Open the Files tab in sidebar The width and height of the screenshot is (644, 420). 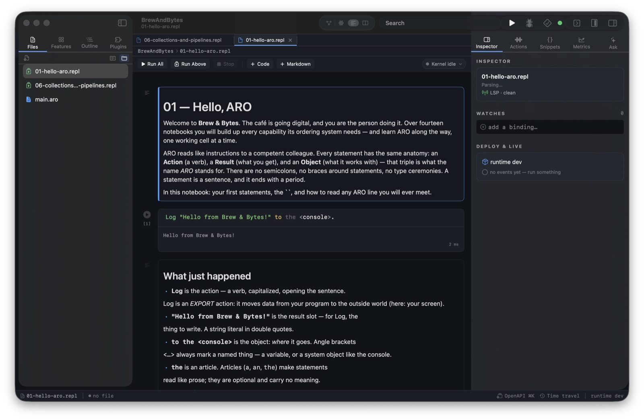33,43
